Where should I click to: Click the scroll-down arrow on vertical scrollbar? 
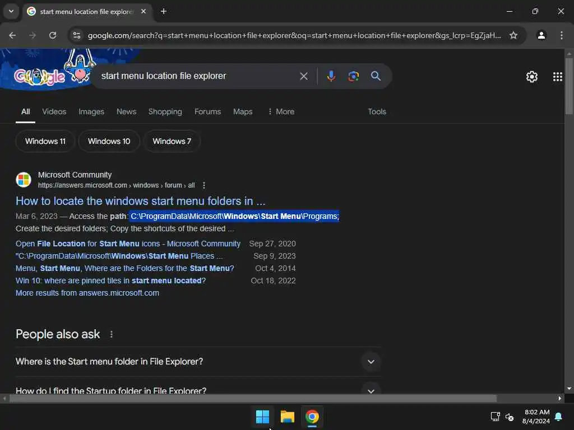click(569, 389)
